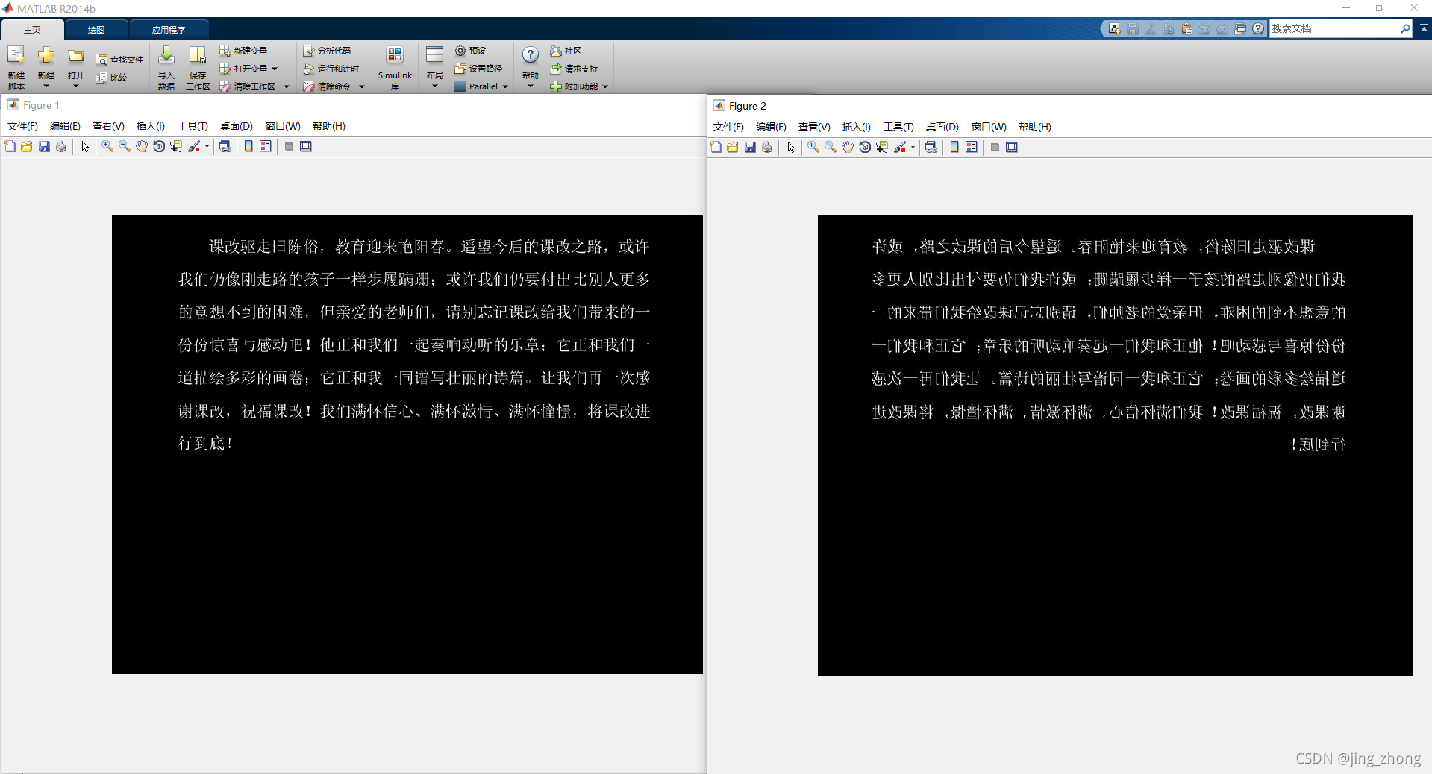Viewport: 1432px width, 774px height.
Task: Click Print icon in Figure 1 toolbar
Action: pyautogui.click(x=61, y=147)
